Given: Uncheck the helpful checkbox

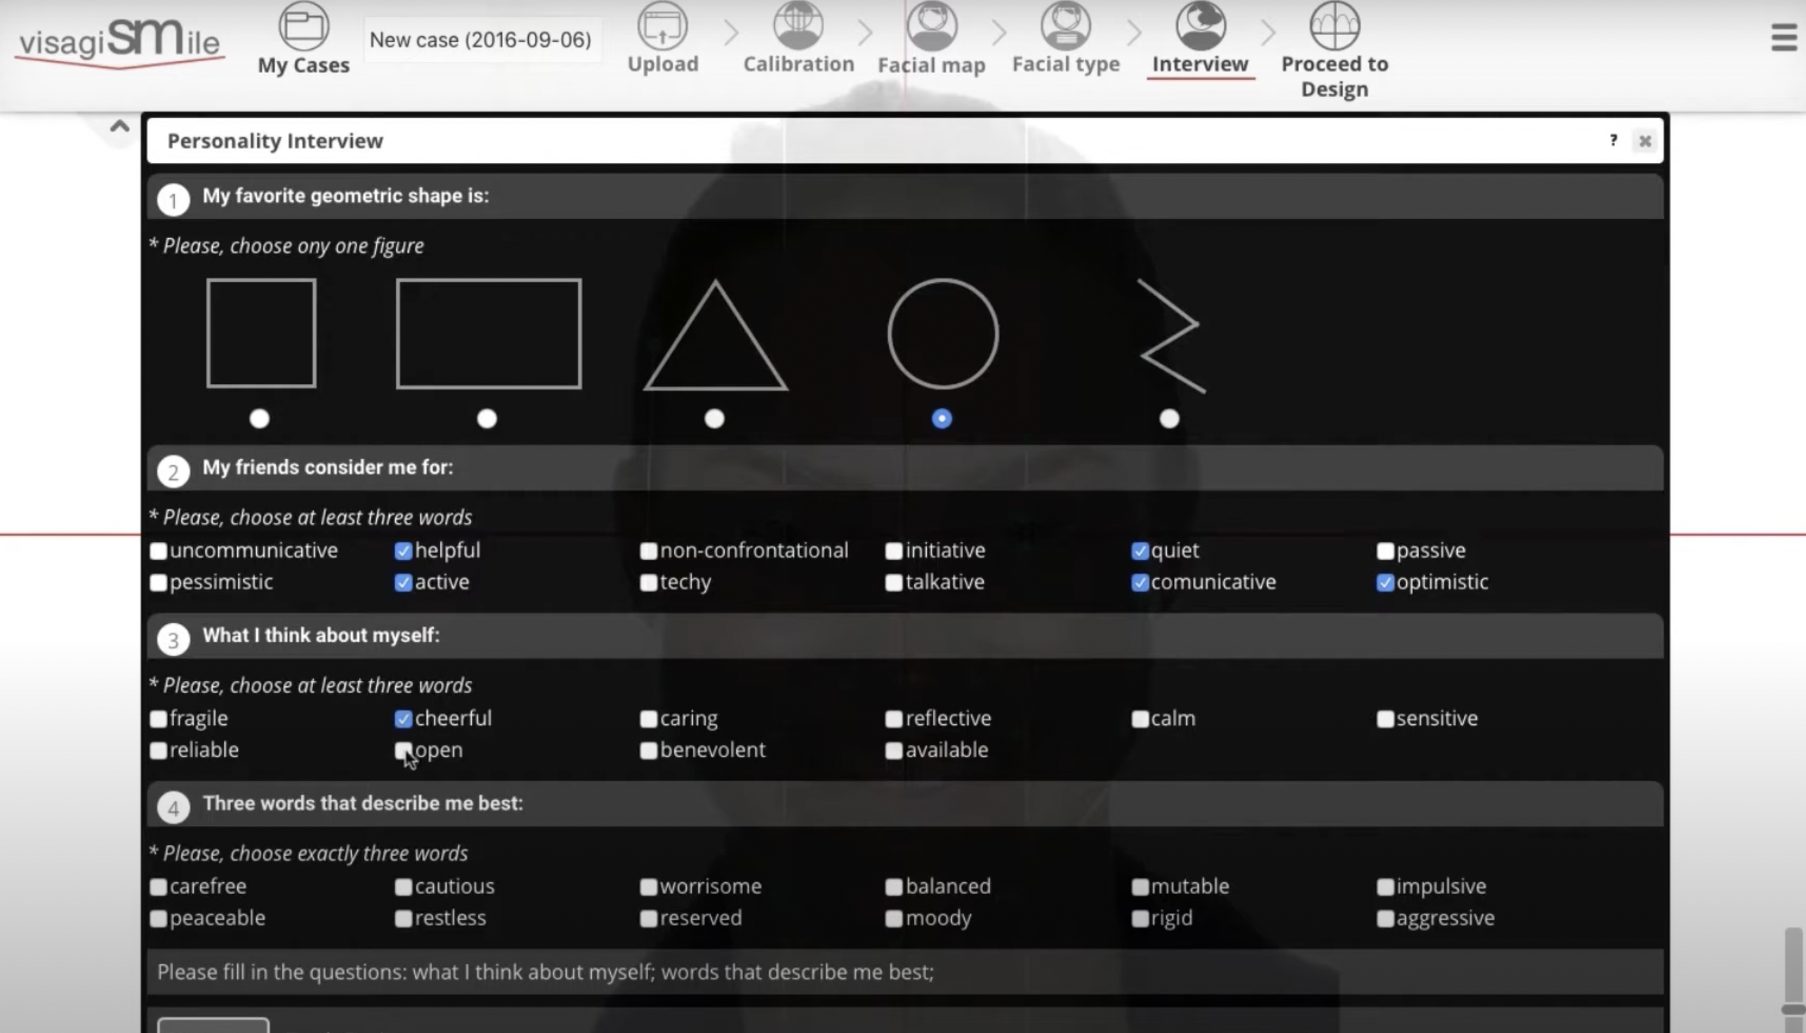Looking at the screenshot, I should [x=403, y=551].
